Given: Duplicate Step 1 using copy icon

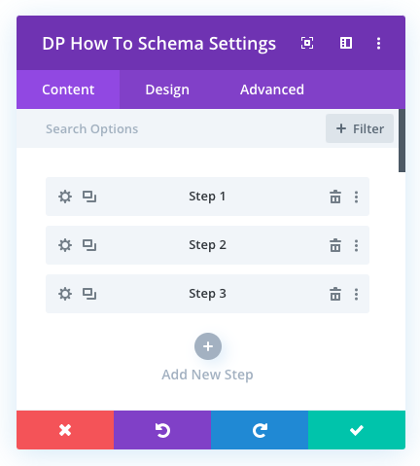Looking at the screenshot, I should pos(89,197).
